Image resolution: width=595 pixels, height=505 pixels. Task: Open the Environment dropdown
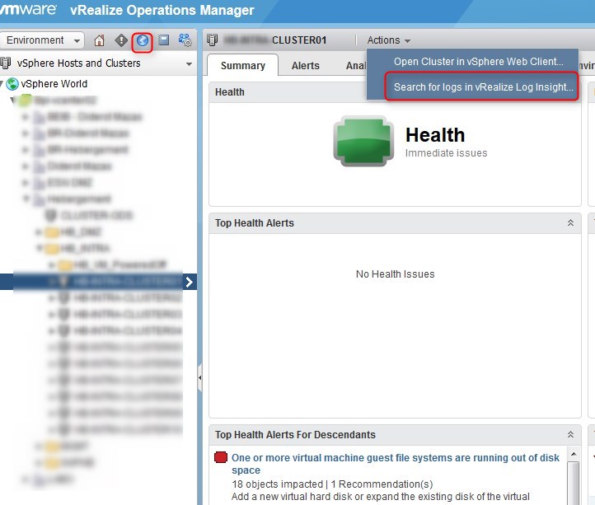(x=43, y=40)
